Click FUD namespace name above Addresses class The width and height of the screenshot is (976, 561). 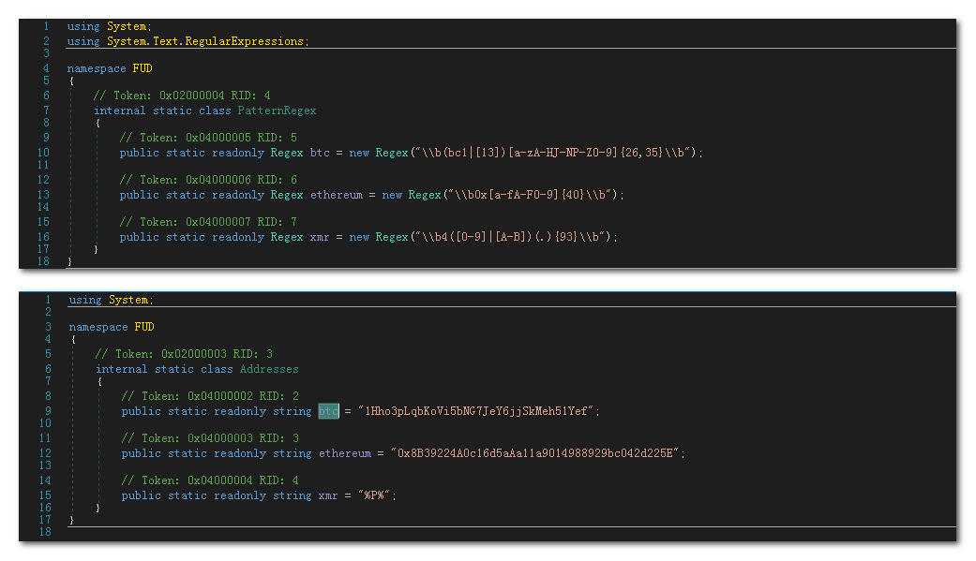point(144,327)
